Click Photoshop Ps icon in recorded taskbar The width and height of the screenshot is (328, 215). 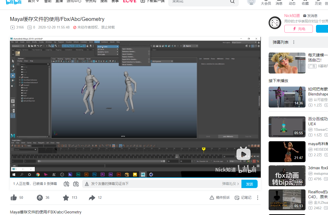pyautogui.click(x=94, y=174)
